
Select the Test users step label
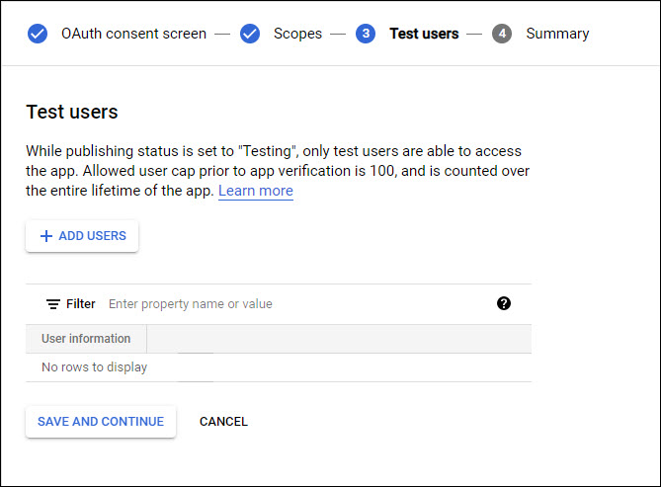point(424,34)
